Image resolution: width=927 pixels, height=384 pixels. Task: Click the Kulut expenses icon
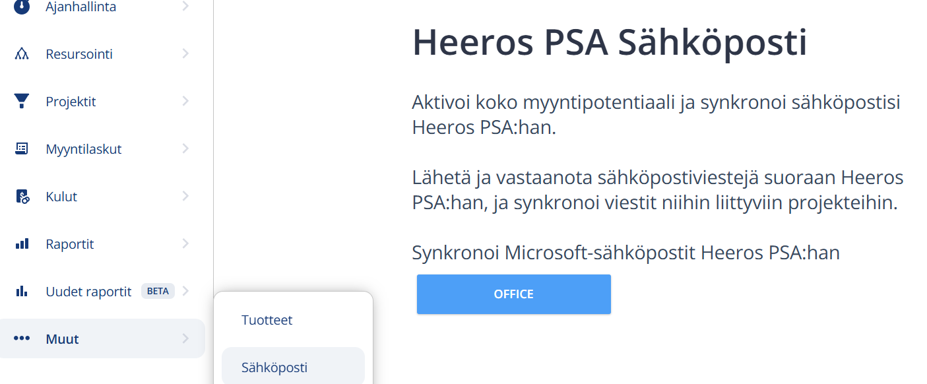tap(22, 197)
